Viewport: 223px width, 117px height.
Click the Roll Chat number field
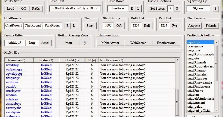click(136, 25)
